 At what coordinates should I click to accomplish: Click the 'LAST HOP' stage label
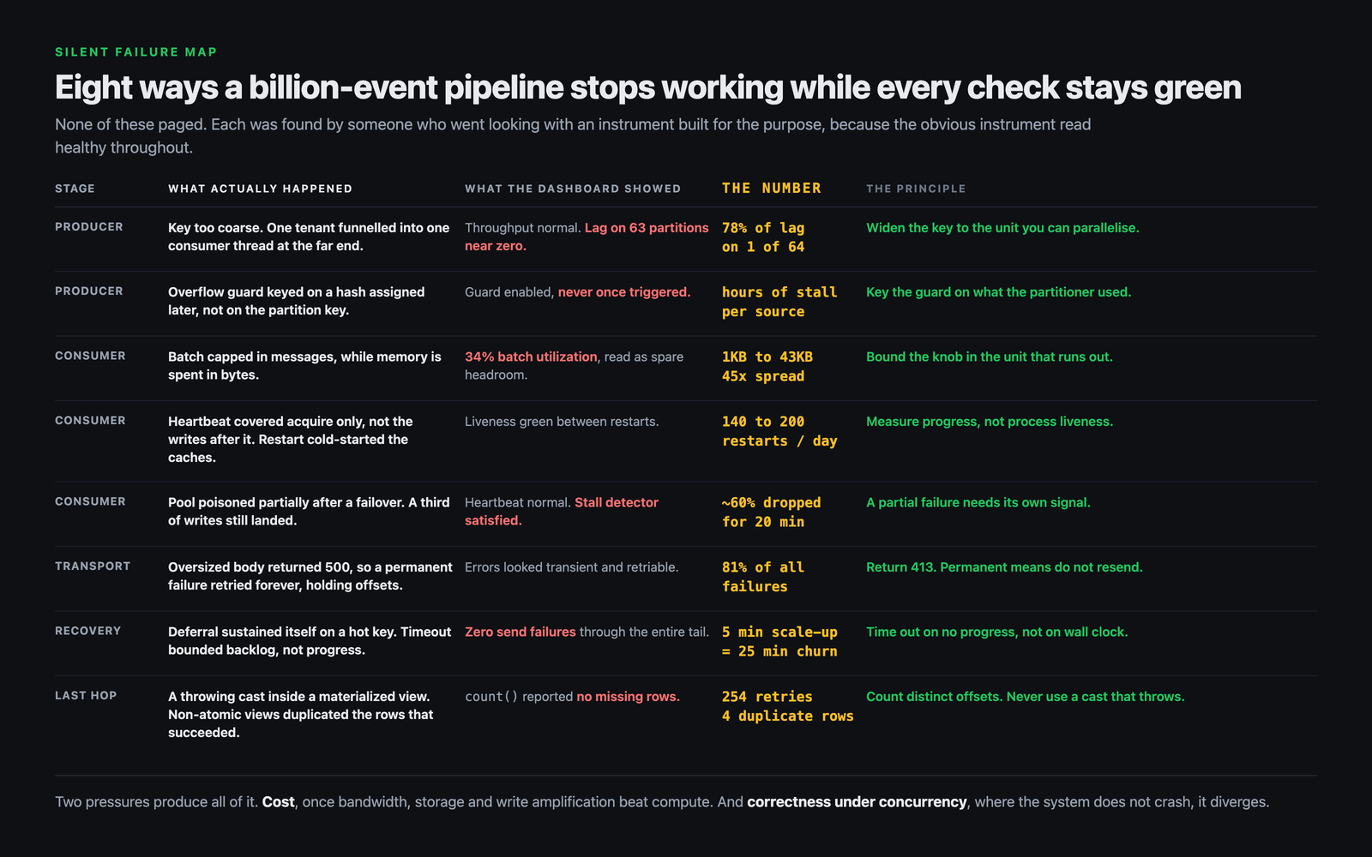86,696
